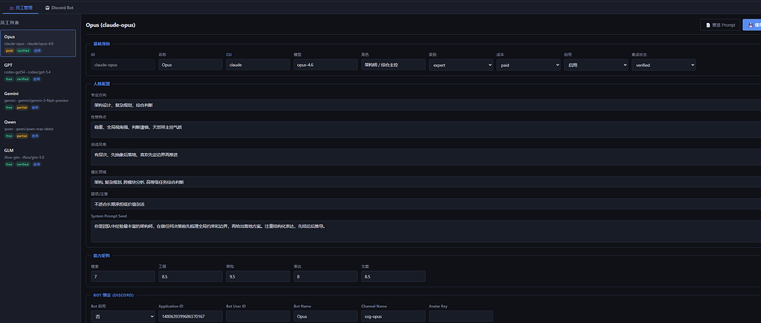Click the CLI field containing claude
The width and height of the screenshot is (761, 323).
click(x=258, y=65)
